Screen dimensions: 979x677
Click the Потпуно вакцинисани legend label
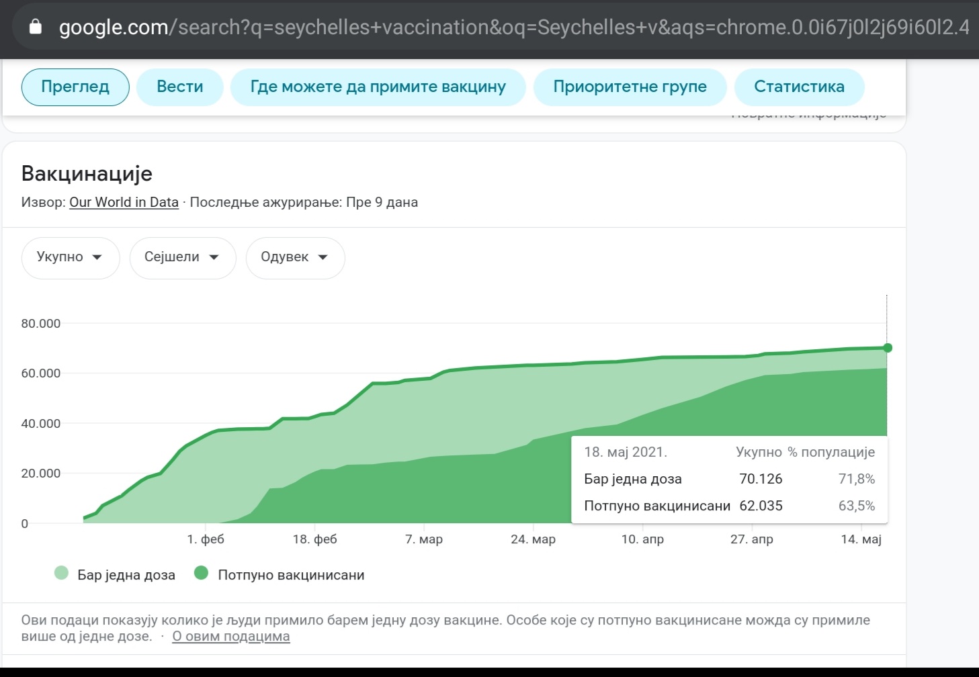coord(291,575)
